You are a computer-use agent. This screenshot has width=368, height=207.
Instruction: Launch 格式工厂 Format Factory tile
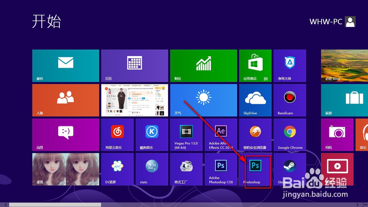(186, 169)
